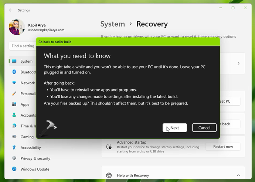Click the Find a setting search box
The width and height of the screenshot is (255, 182).
point(22,46)
